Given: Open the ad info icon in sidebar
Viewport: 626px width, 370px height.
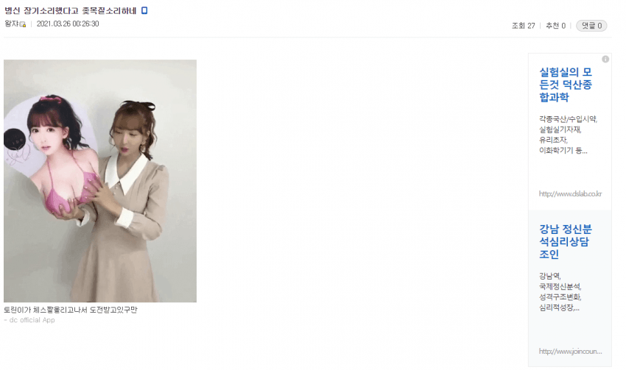Looking at the screenshot, I should click(x=605, y=59).
